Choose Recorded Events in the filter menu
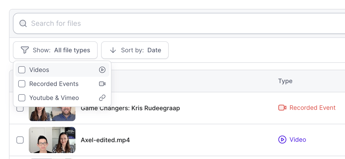Viewport: 345px width, 159px height. click(x=62, y=84)
